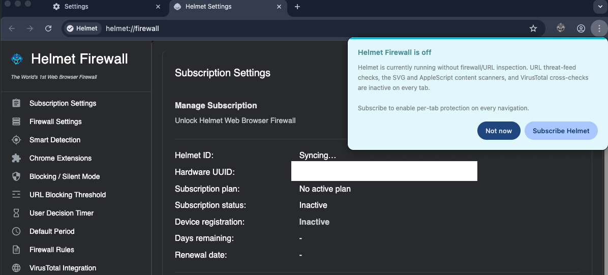Click the Hardware UUID value field

[x=384, y=171]
